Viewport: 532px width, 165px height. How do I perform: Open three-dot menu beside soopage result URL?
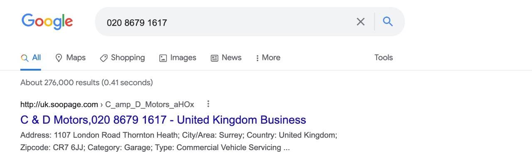[x=208, y=104]
